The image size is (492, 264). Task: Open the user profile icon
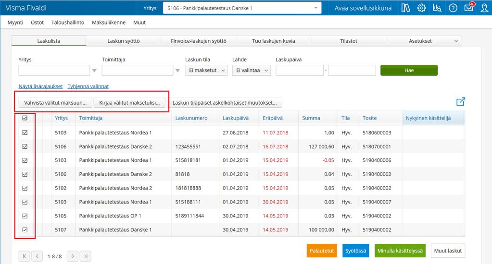click(x=484, y=8)
